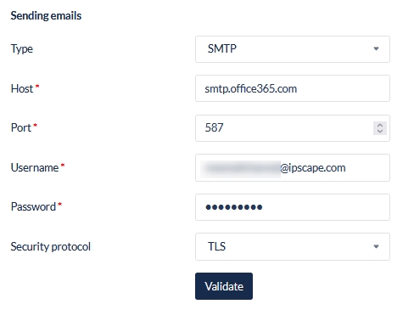Click the Sending emails section heading

(46, 16)
